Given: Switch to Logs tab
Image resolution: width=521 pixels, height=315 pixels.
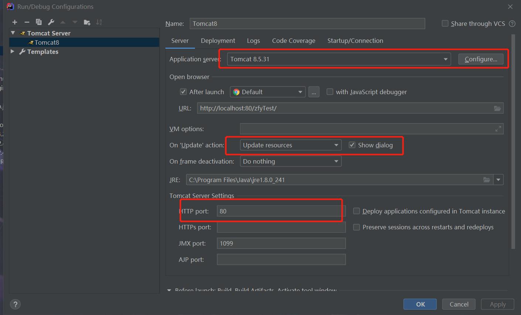Looking at the screenshot, I should click(253, 41).
